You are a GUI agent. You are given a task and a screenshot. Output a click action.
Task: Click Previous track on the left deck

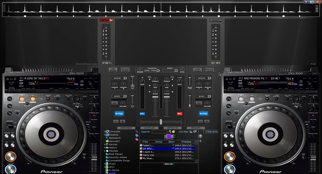click(x=7, y=136)
